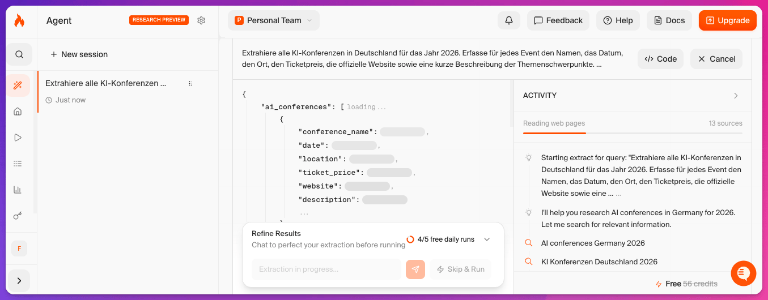Expand the free daily runs chevron

486,239
